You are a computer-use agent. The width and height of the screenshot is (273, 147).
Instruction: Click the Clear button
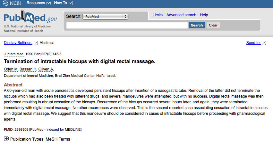coord(213,25)
